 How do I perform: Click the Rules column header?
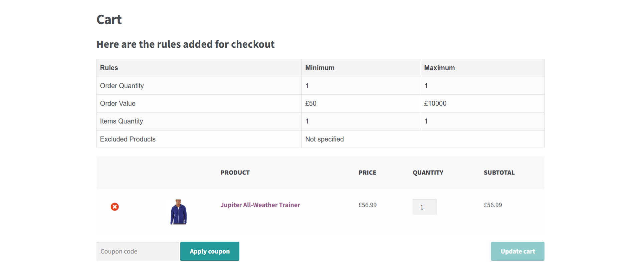109,68
